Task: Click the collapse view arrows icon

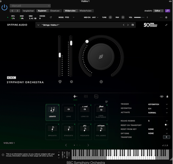Action: pyautogui.click(x=166, y=25)
